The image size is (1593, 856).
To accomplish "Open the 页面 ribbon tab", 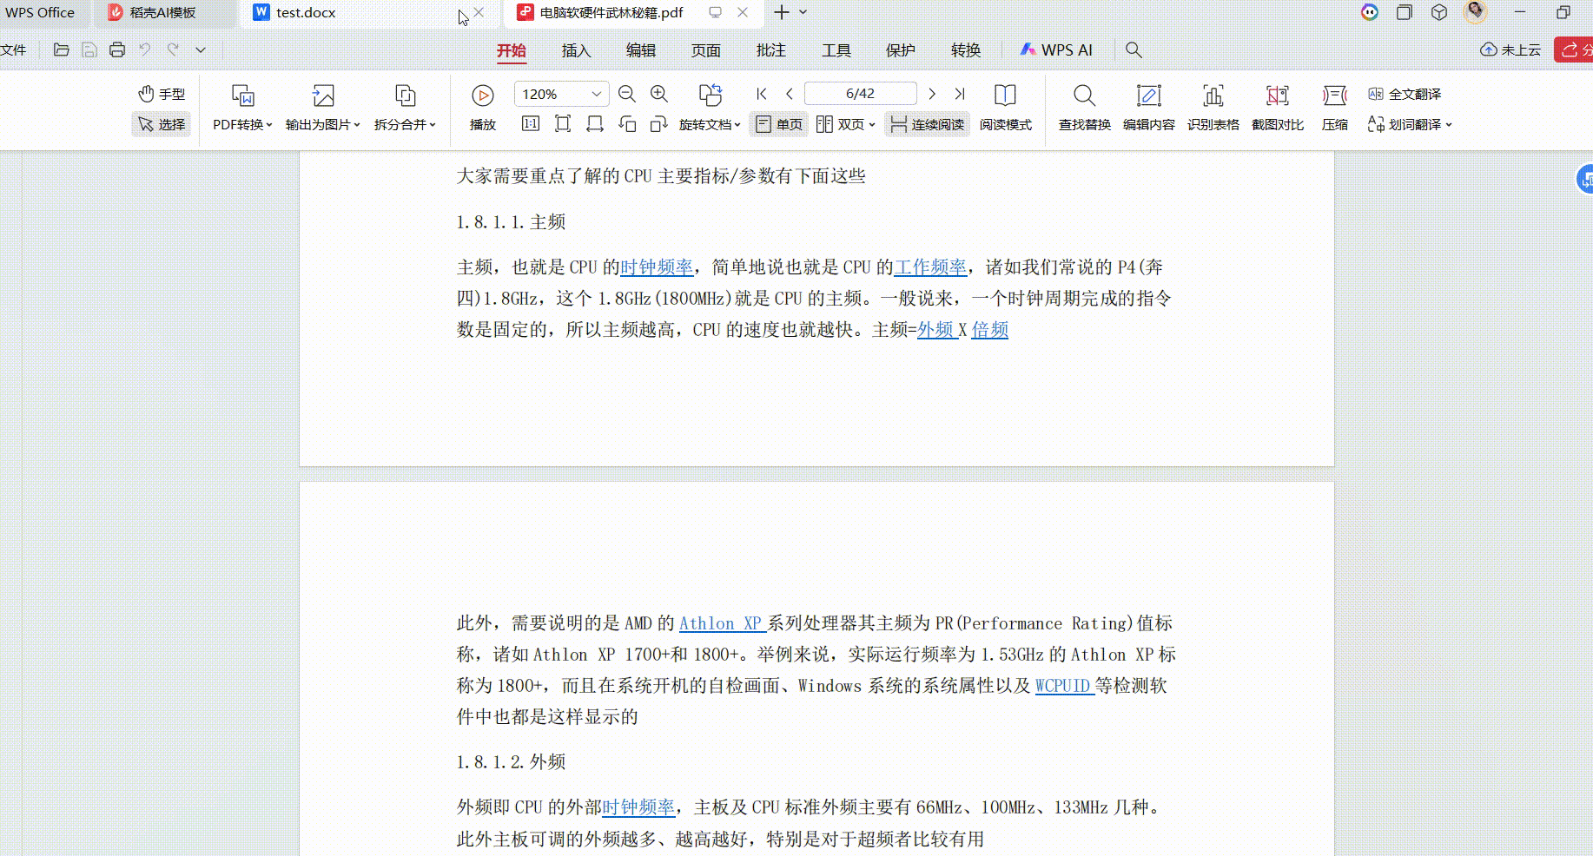I will click(x=706, y=50).
